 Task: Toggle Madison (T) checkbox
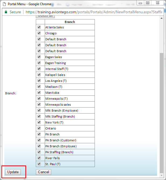click(x=39, y=86)
